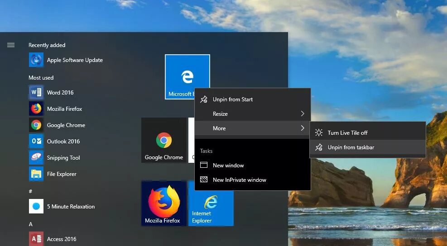Choose New InPrivate window task
Screen dimensions: 447x246
(x=253, y=180)
